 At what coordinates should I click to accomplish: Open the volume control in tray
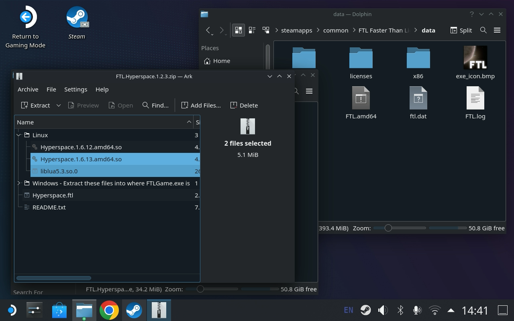(x=383, y=310)
